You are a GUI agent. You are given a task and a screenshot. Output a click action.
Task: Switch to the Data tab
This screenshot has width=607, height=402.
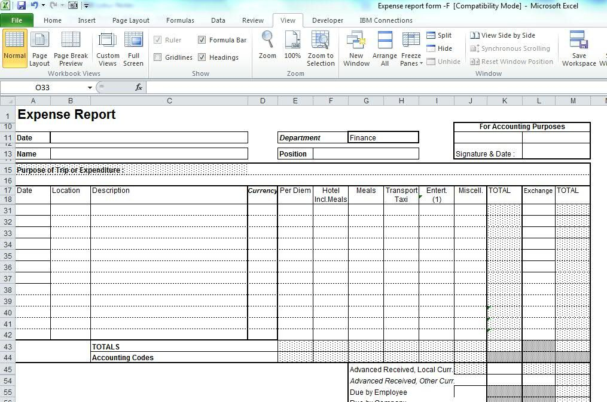click(218, 20)
